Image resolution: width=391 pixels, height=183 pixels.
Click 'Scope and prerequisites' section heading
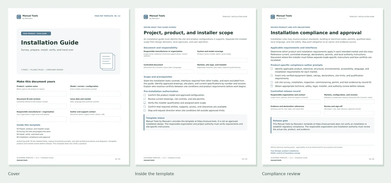tap(158, 77)
